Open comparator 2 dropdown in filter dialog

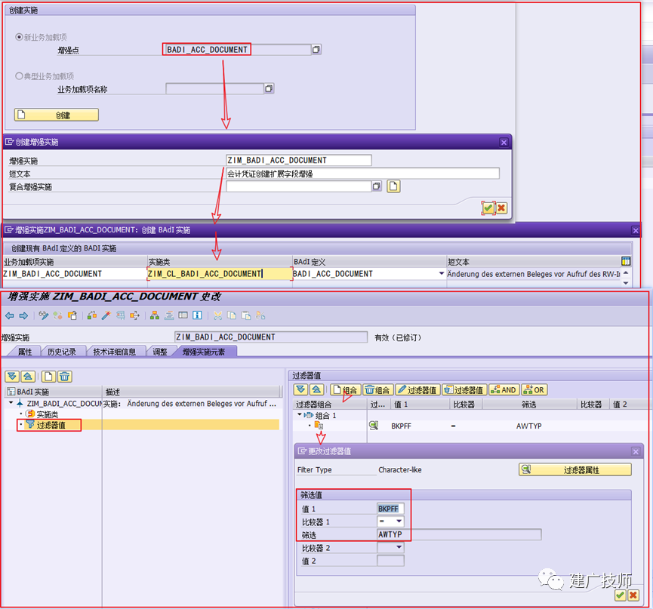pos(399,547)
